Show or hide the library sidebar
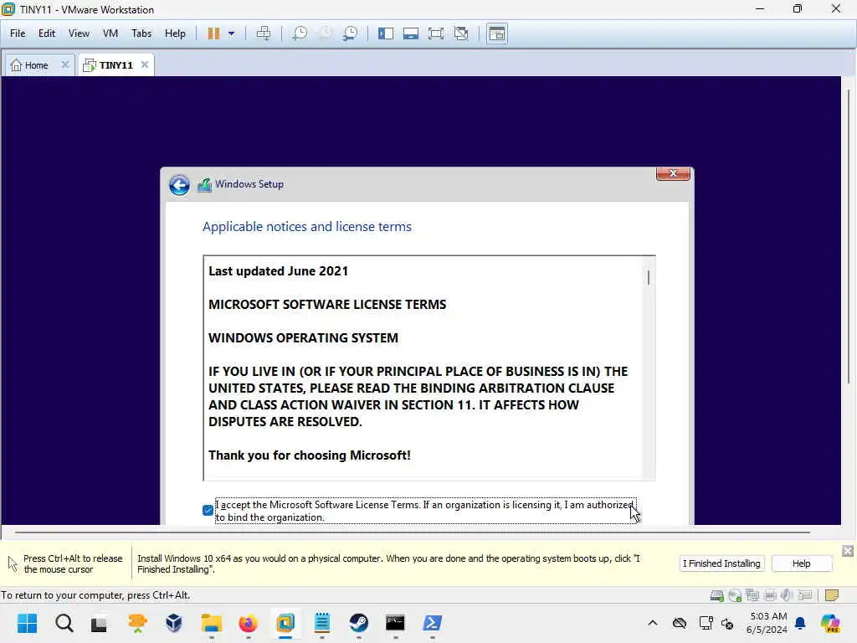 tap(386, 33)
